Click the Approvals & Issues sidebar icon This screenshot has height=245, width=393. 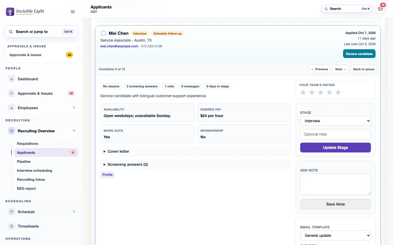[x=11, y=93]
